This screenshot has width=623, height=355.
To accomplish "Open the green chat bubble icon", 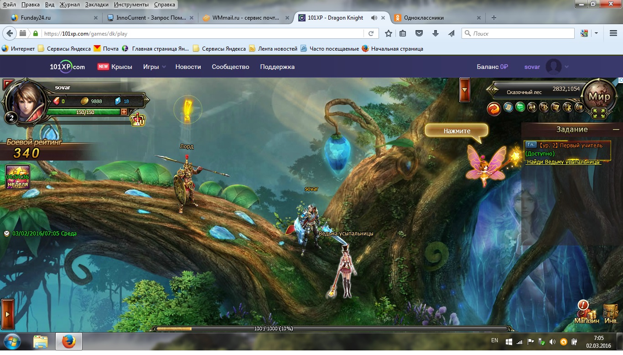I will tap(520, 108).
